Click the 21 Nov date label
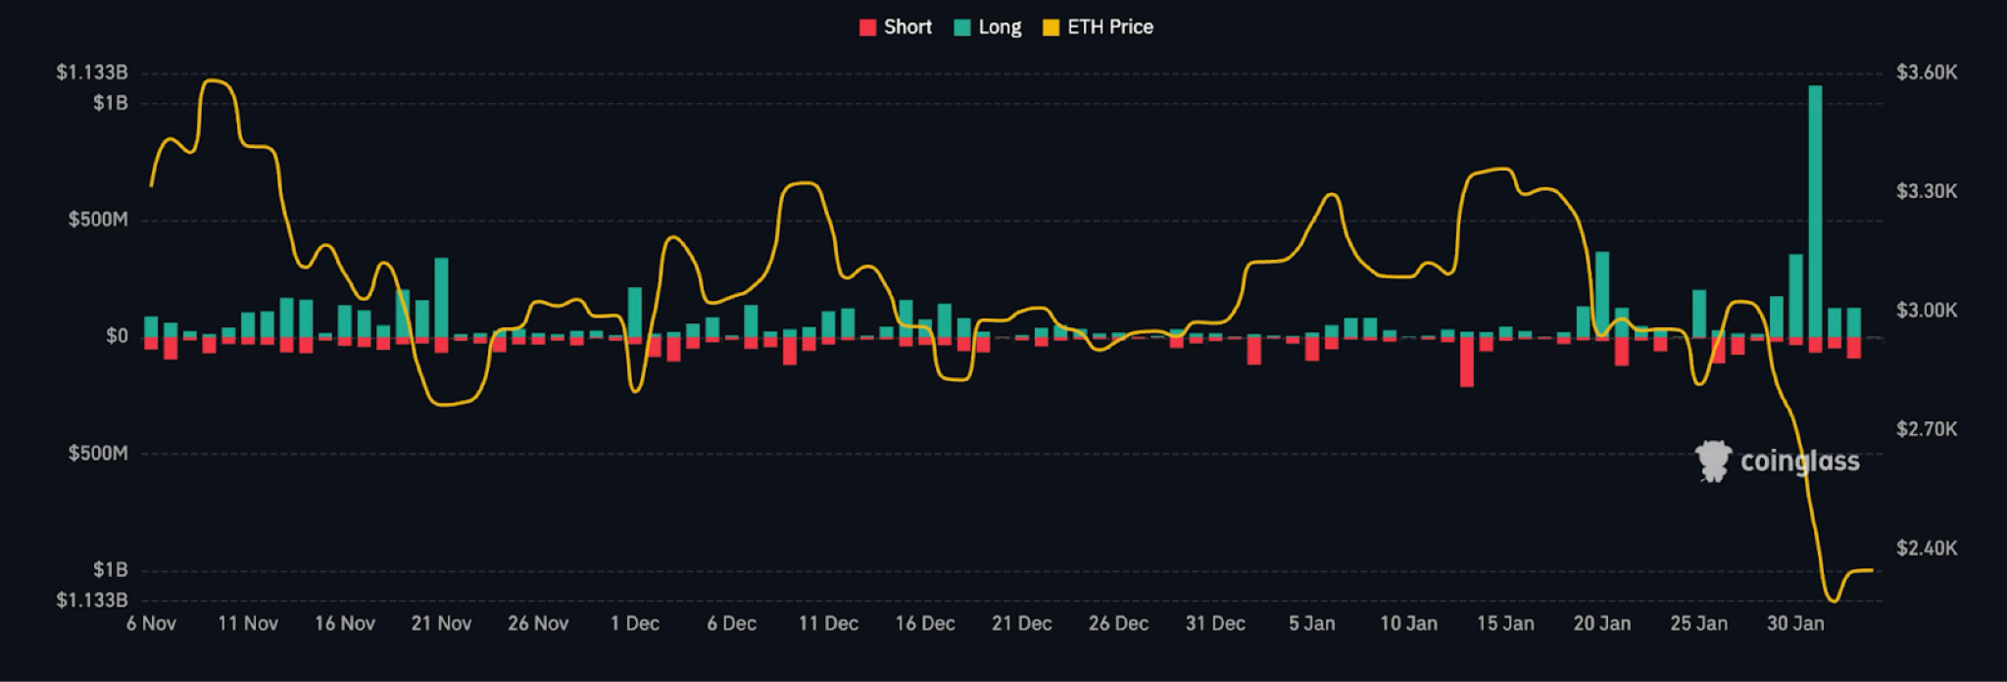 click(441, 623)
